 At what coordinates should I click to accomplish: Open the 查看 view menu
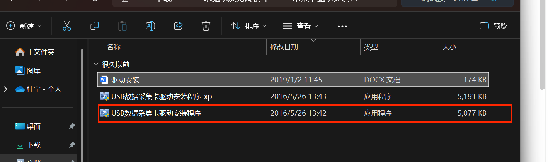pos(300,26)
